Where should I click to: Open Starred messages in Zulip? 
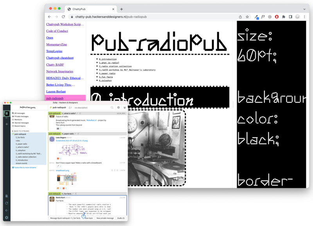(22, 123)
